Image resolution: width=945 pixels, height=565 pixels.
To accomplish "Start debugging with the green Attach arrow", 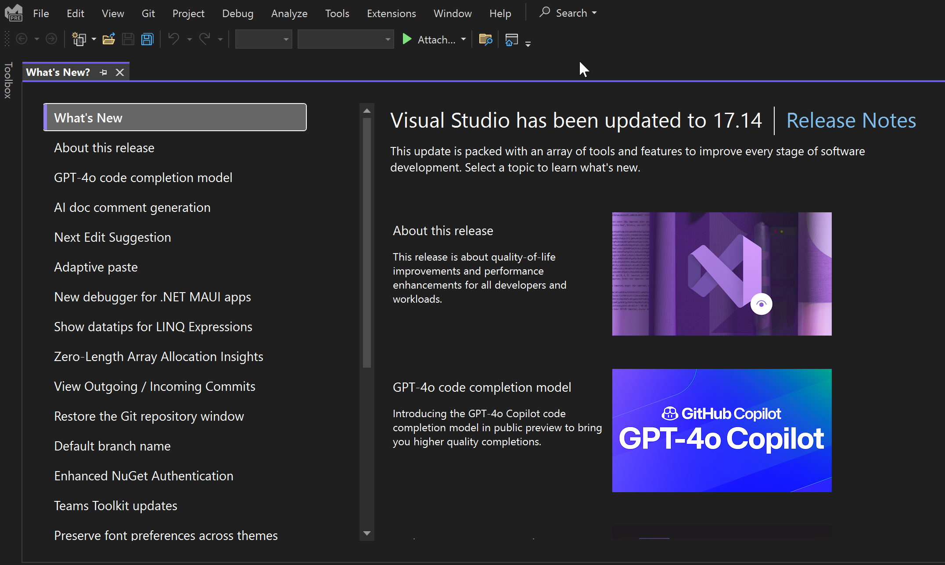I will (x=406, y=39).
